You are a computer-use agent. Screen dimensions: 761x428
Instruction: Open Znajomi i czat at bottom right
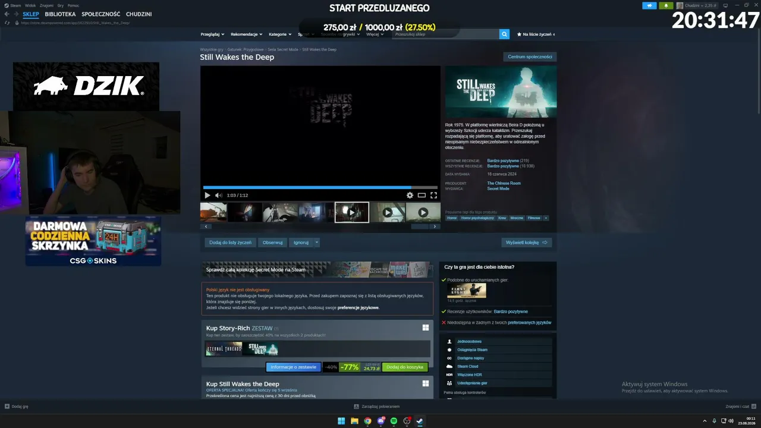click(740, 407)
